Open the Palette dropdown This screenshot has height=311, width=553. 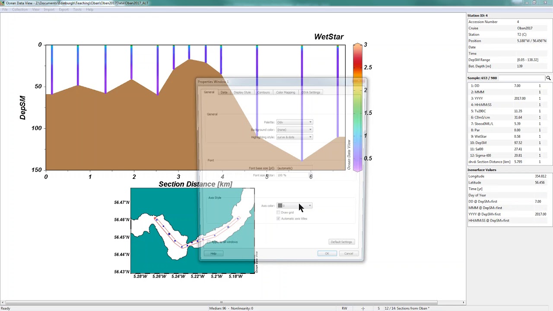(294, 122)
